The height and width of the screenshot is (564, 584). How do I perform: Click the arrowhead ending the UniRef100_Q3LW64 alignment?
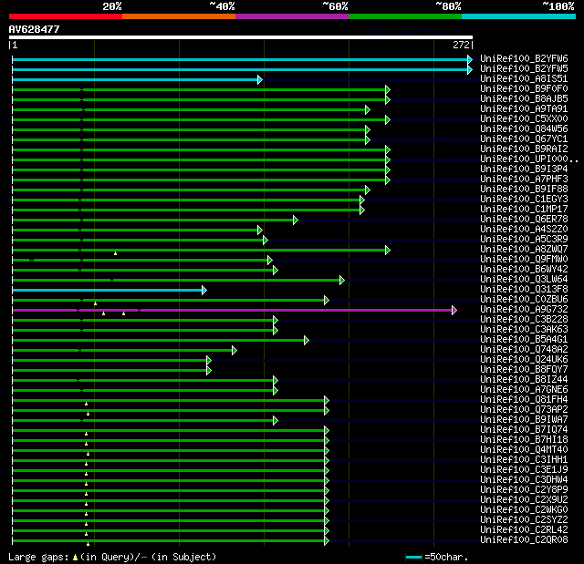(x=342, y=281)
